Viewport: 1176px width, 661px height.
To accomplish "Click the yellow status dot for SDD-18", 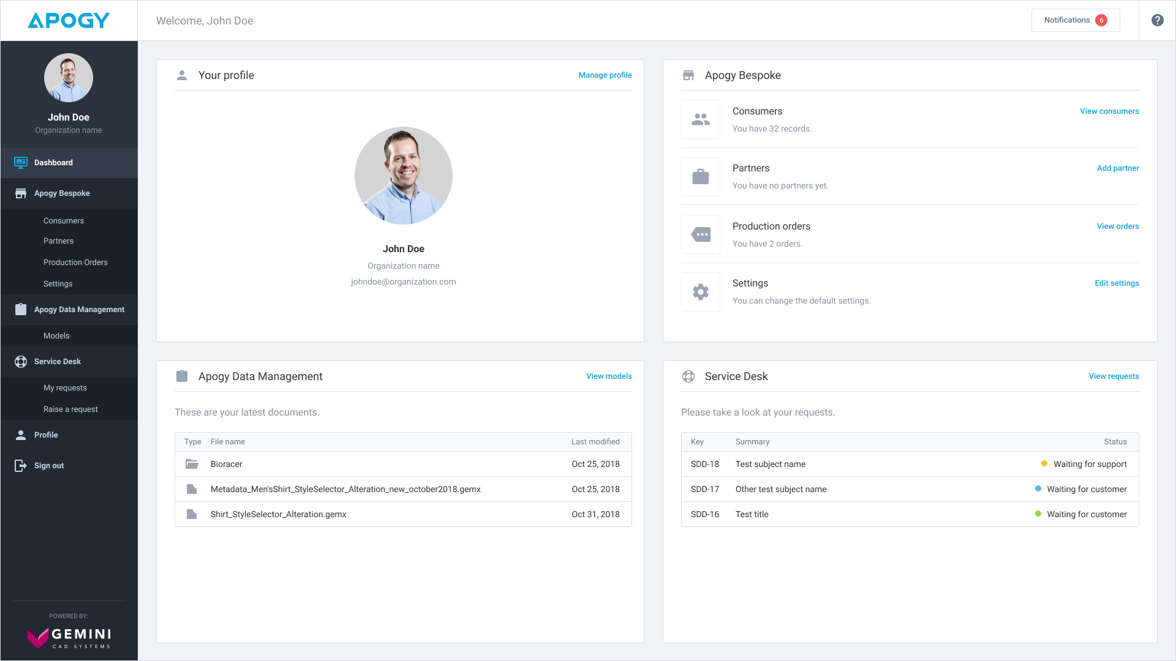I will (1043, 464).
